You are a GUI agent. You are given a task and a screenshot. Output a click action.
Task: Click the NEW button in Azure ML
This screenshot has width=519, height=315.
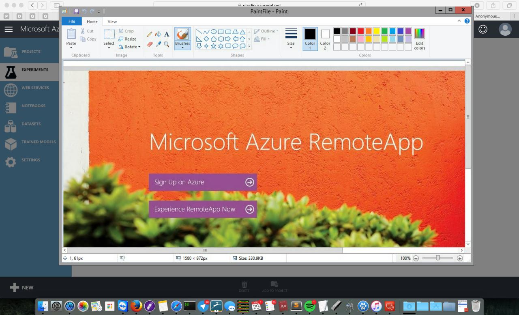click(x=22, y=287)
